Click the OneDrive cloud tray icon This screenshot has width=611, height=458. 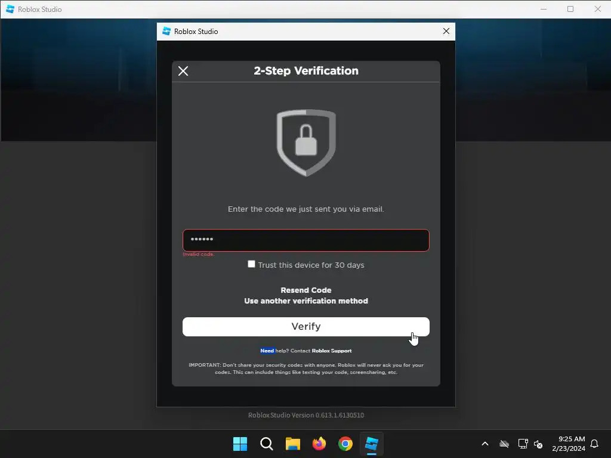pyautogui.click(x=504, y=444)
